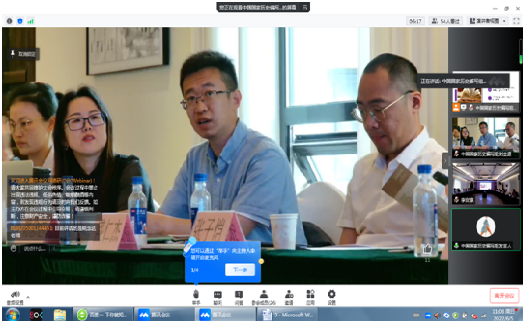
Task: Check the green network signal icon
Action: point(31,21)
